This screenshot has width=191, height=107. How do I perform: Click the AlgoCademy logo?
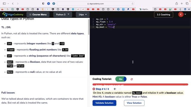13,15
